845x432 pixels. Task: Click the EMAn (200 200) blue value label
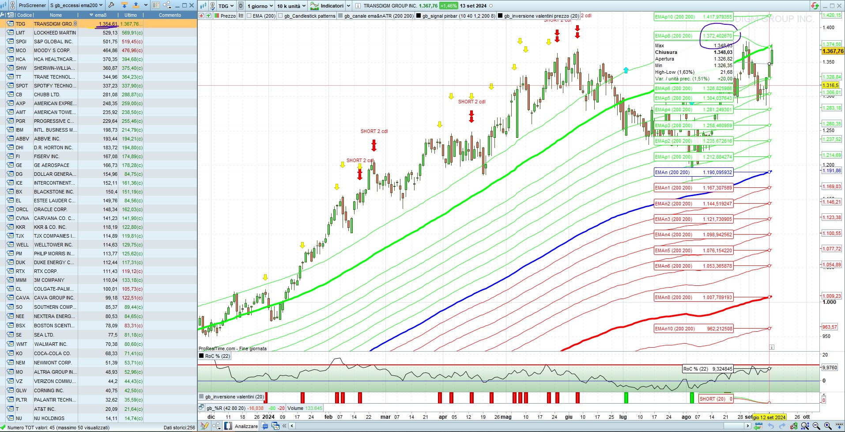(x=693, y=172)
